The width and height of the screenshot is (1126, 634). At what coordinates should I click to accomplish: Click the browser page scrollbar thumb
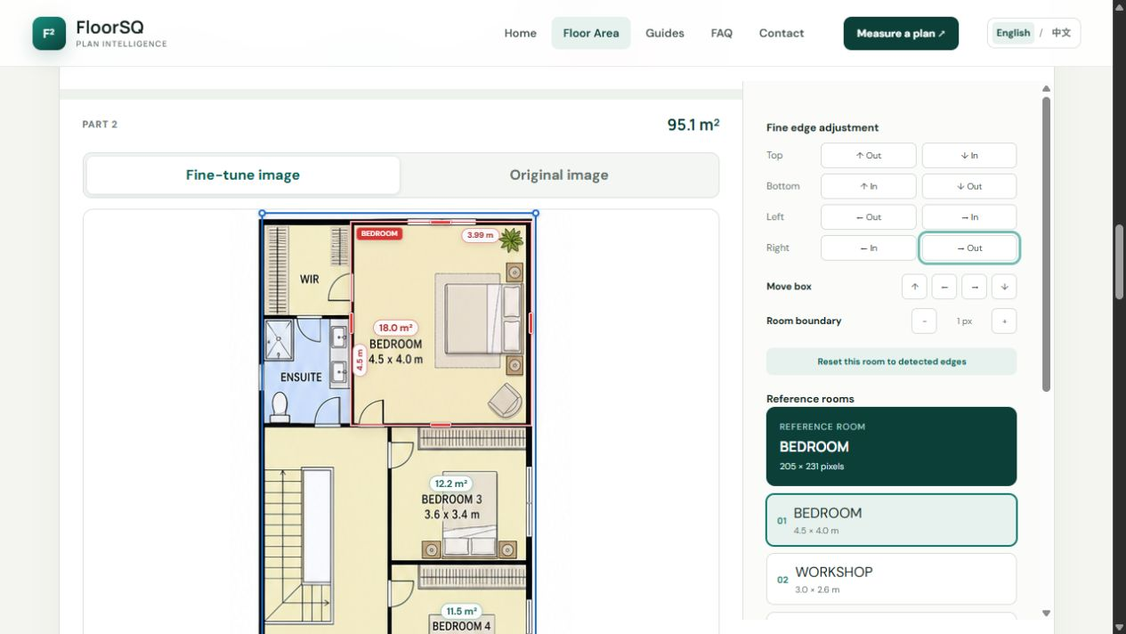1119,263
